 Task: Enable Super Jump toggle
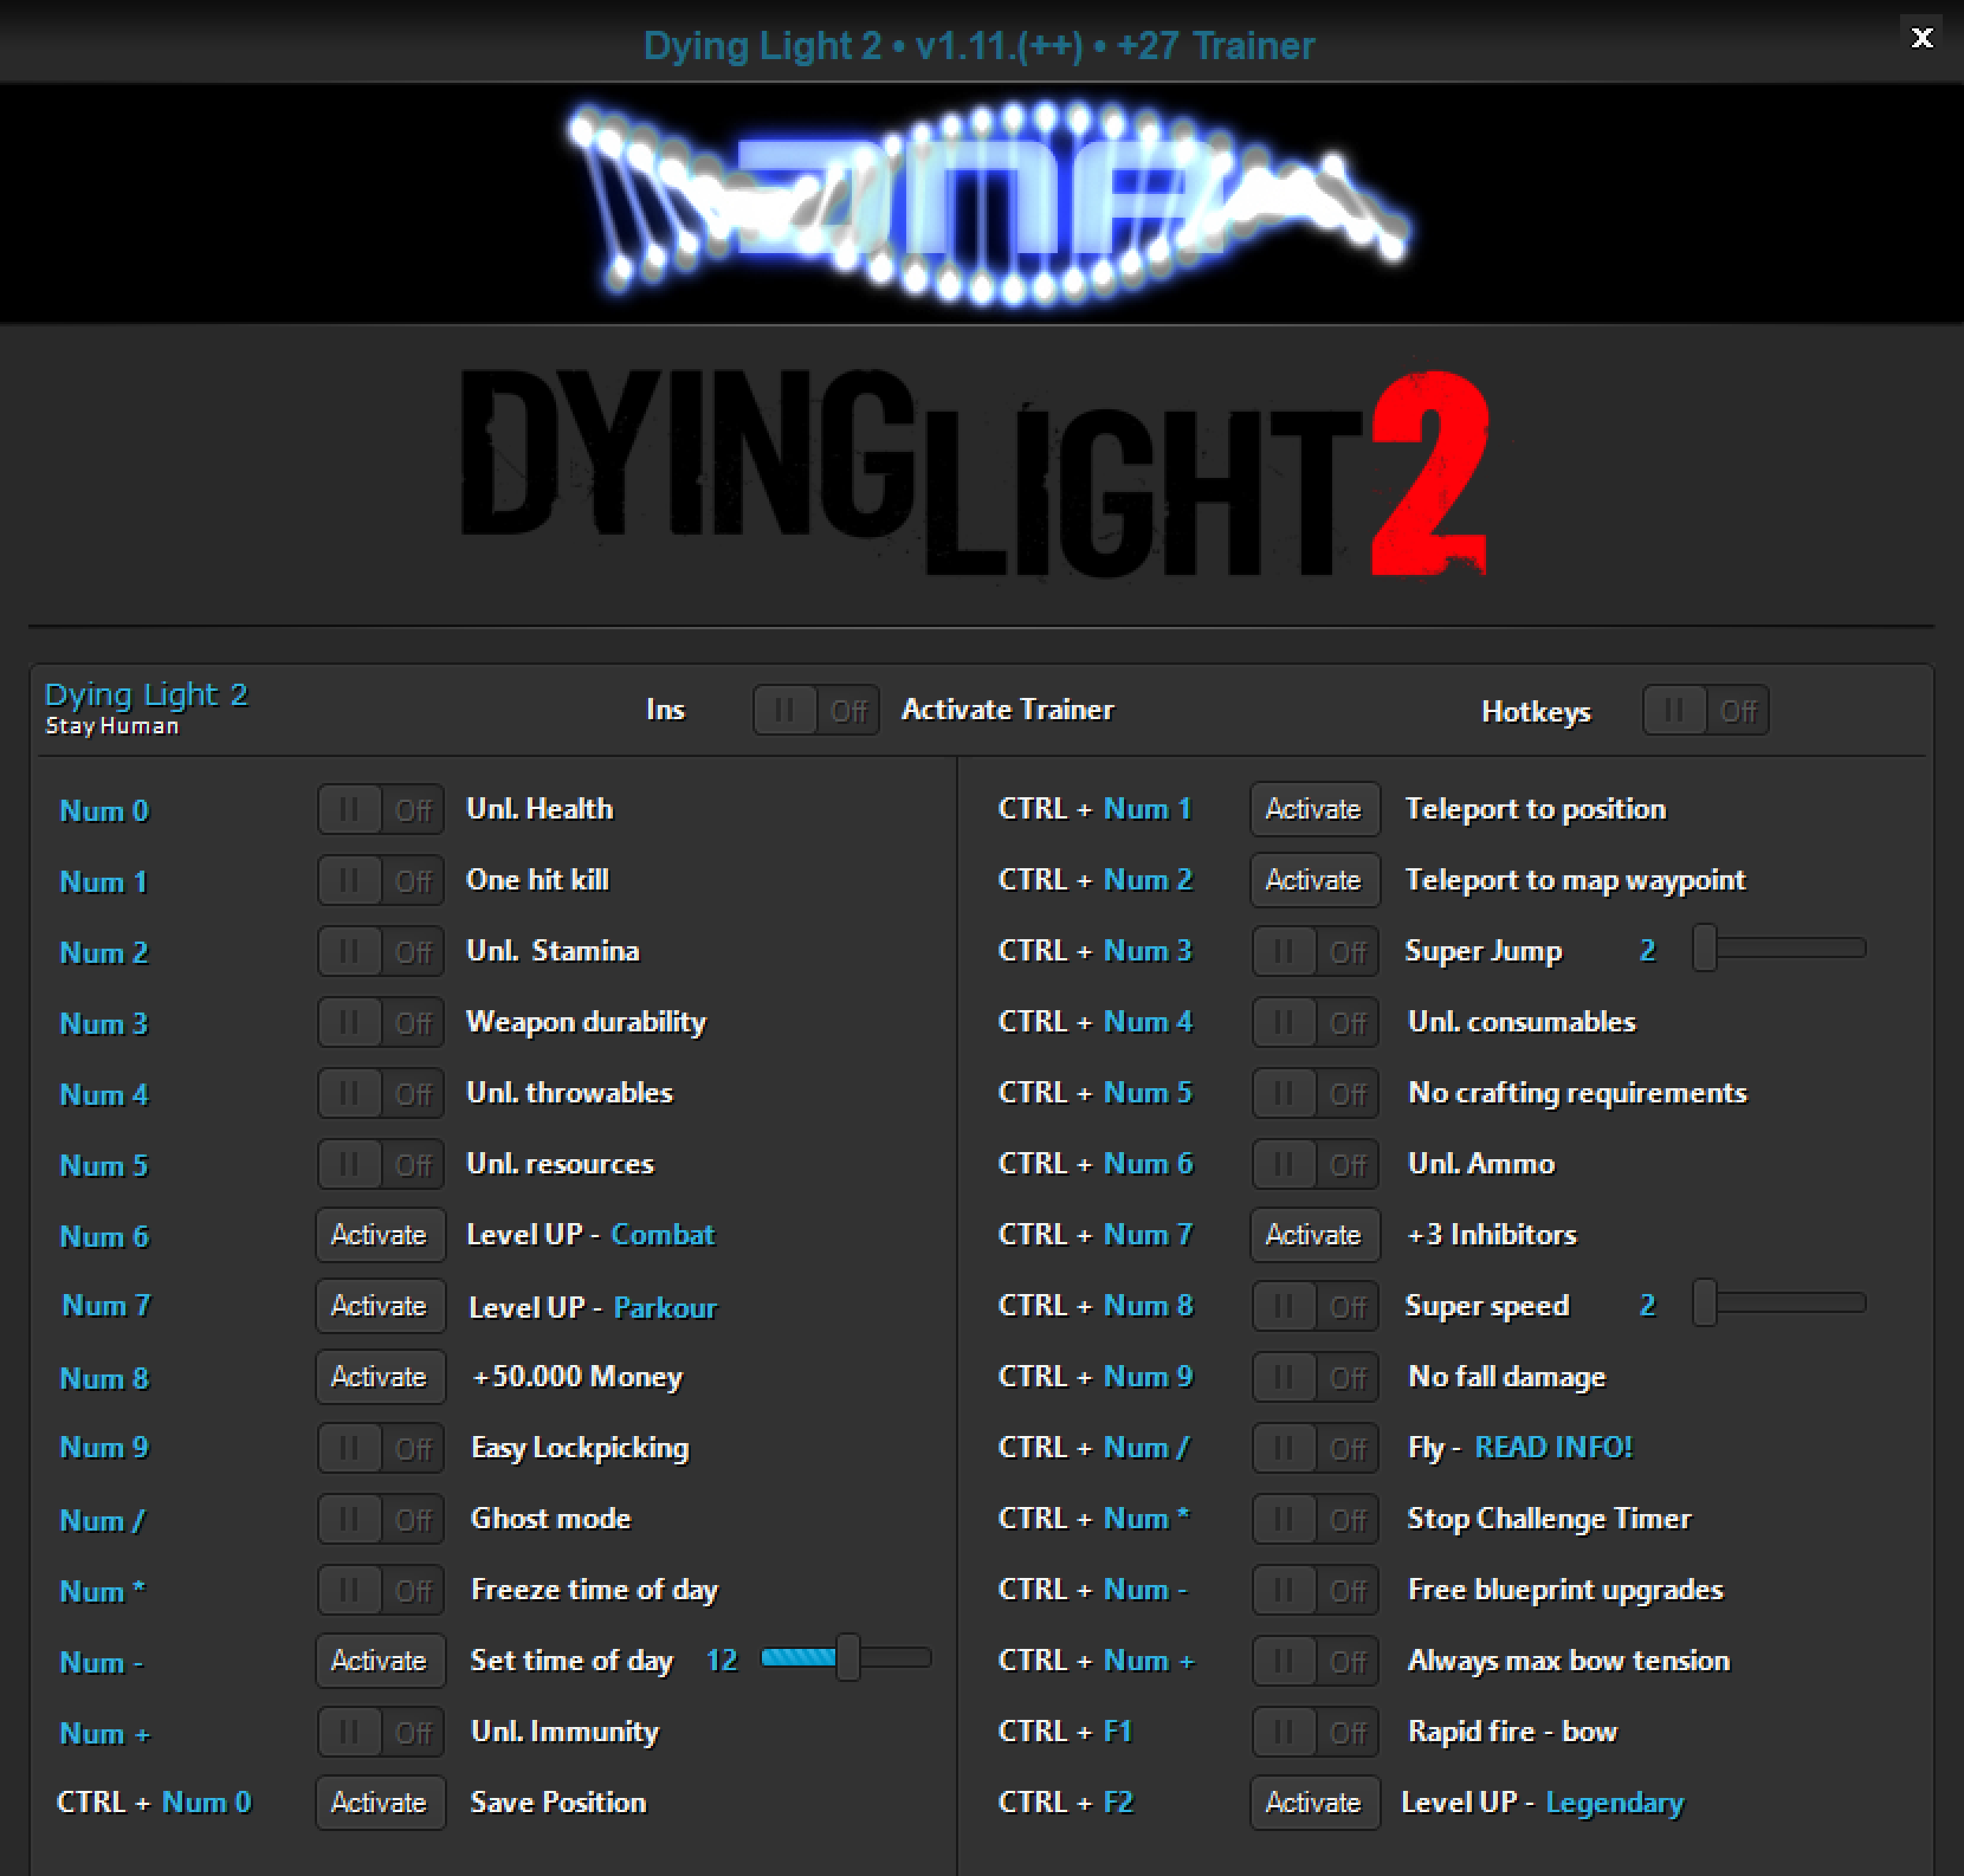[1316, 951]
